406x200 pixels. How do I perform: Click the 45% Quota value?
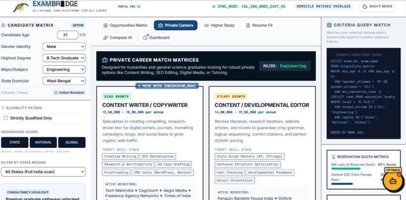387,165
